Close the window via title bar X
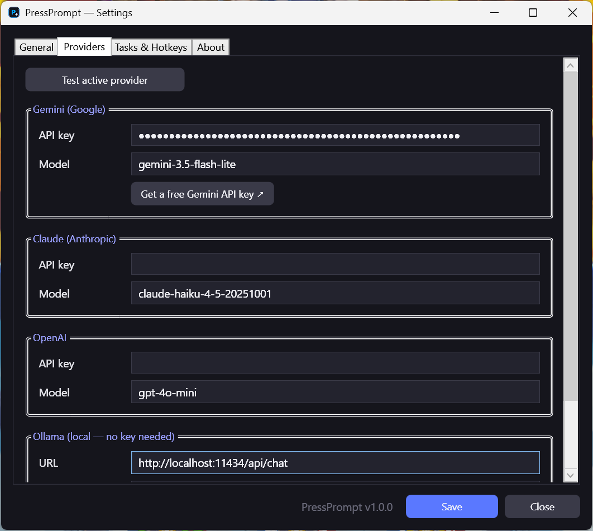This screenshot has width=593, height=531. point(572,12)
